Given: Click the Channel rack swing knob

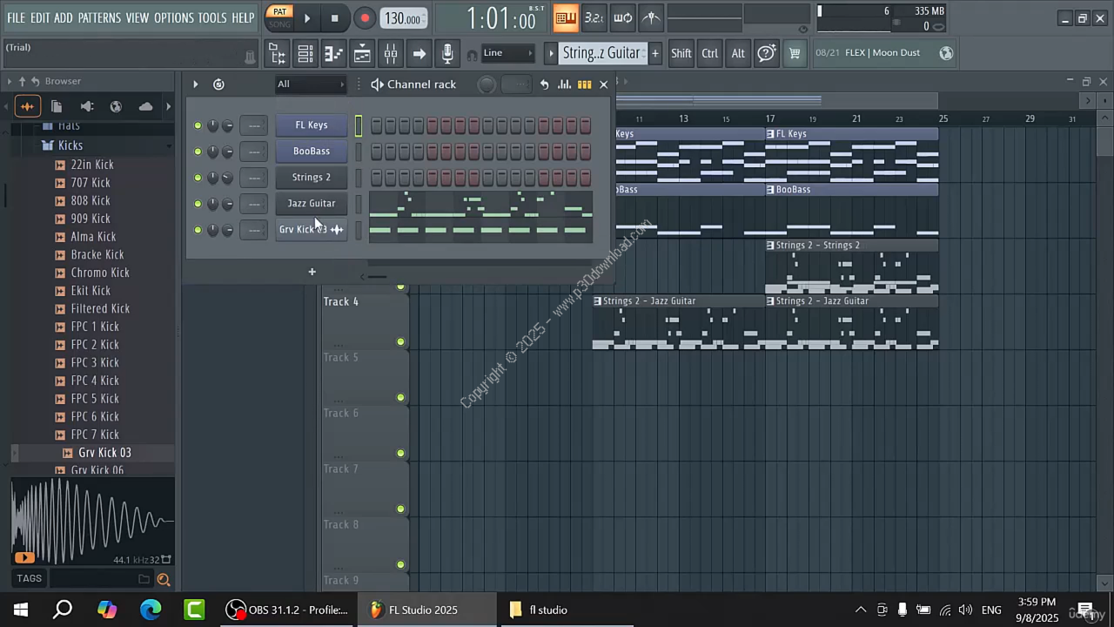Looking at the screenshot, I should click(487, 84).
